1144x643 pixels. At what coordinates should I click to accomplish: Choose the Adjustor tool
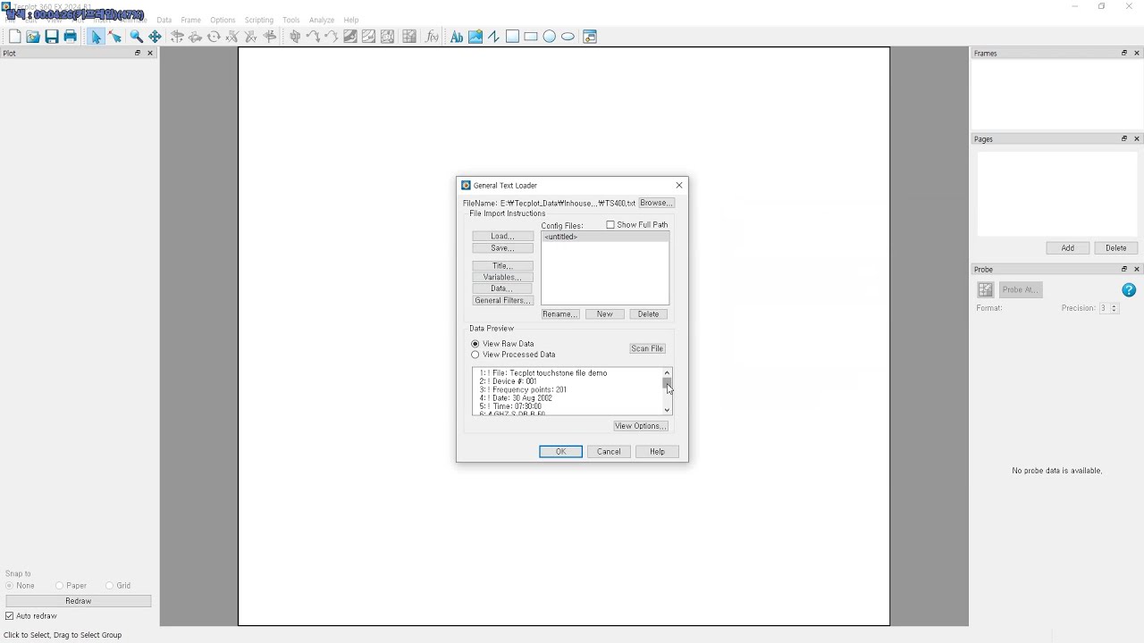pyautogui.click(x=114, y=37)
